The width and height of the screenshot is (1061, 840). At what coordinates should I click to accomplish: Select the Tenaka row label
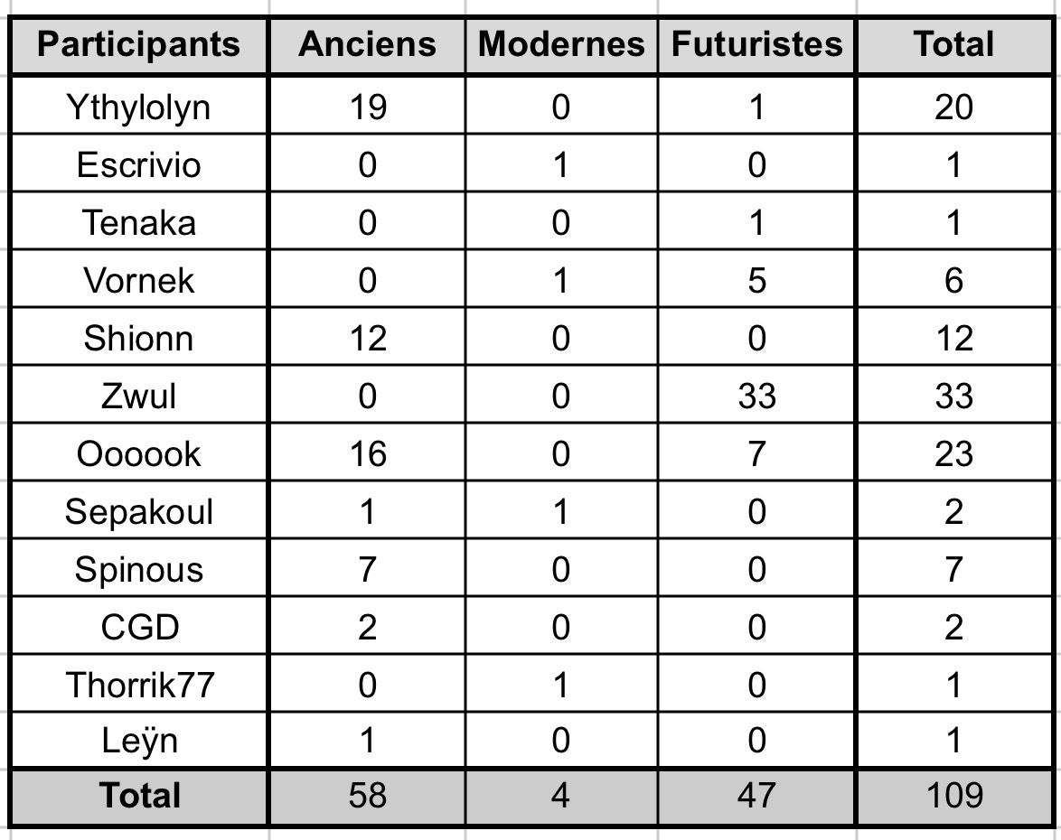click(139, 222)
